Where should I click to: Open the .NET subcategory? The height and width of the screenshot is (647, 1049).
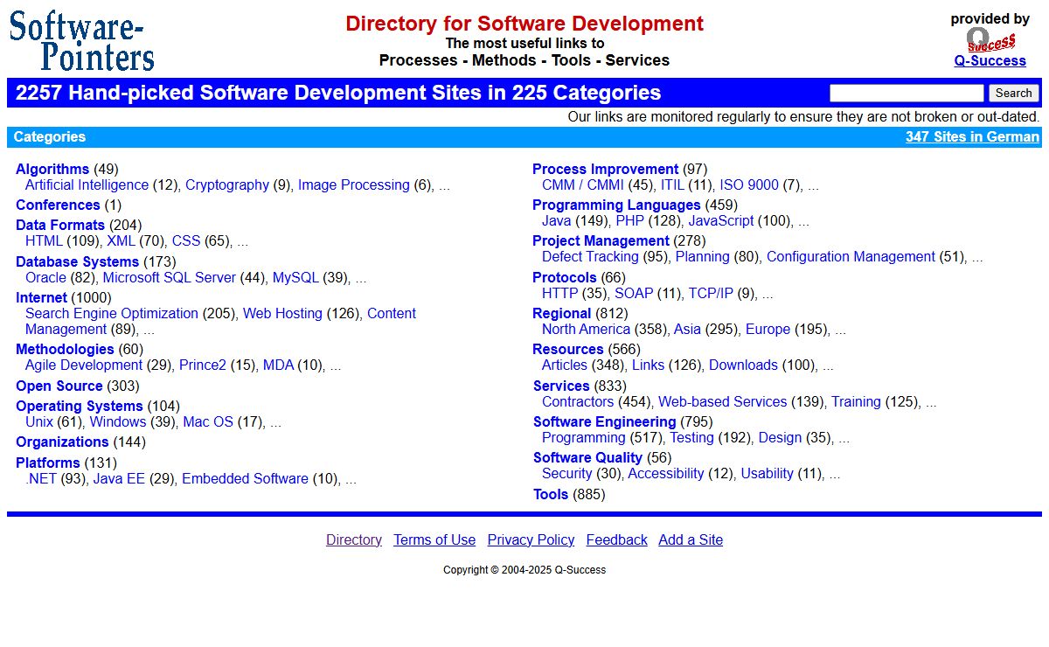pyautogui.click(x=41, y=479)
